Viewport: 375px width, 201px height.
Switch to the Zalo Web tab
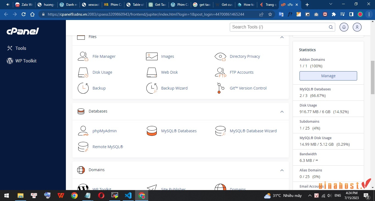pos(24,5)
